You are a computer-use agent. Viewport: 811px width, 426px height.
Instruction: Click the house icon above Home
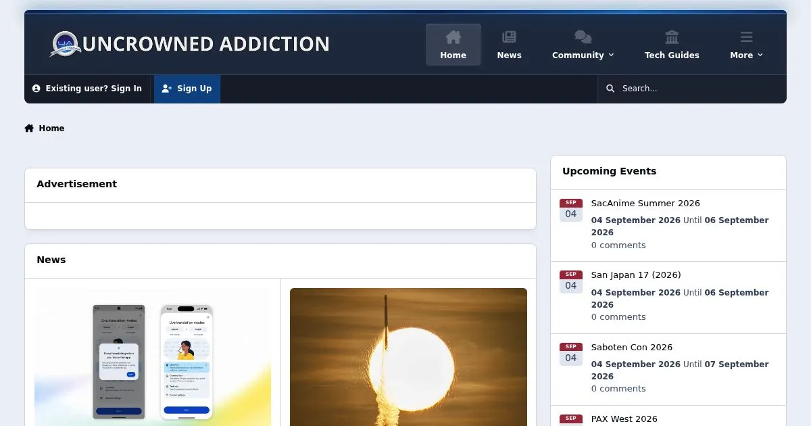(x=453, y=37)
